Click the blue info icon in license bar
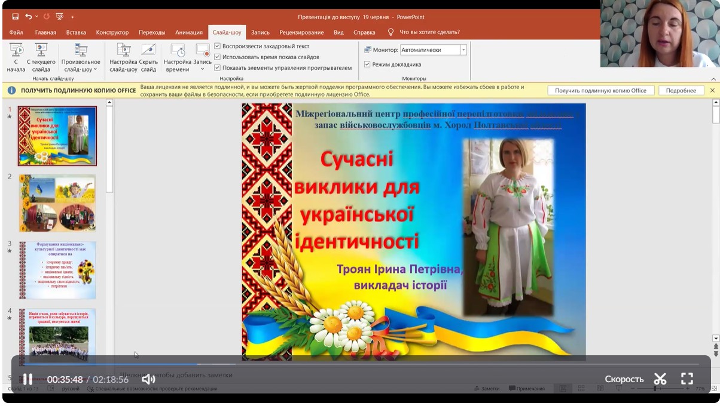The height and width of the screenshot is (406, 720). [11, 90]
